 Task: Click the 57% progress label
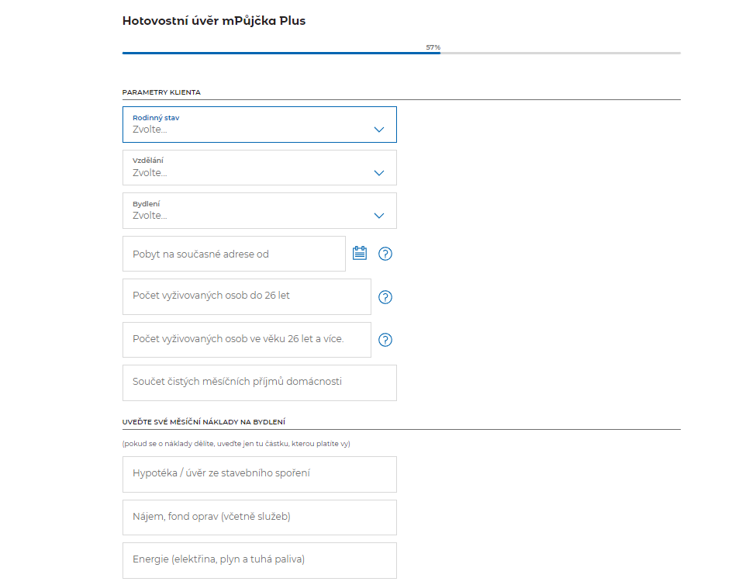[x=433, y=47]
